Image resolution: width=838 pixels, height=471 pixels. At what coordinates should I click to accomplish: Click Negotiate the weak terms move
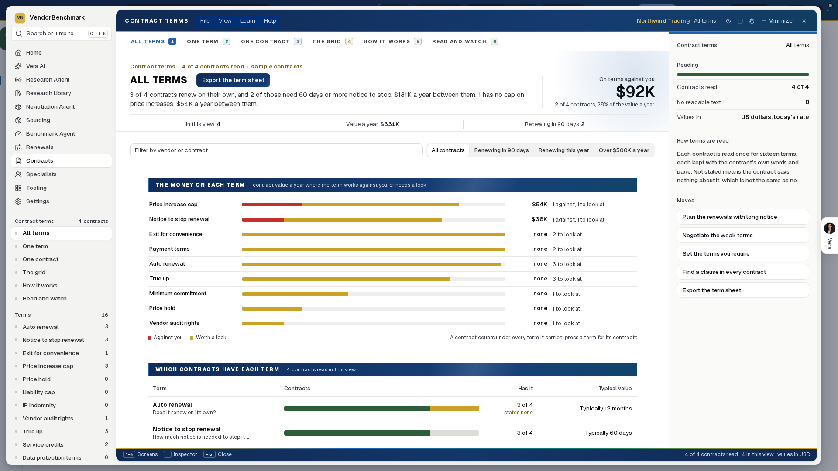tap(742, 235)
